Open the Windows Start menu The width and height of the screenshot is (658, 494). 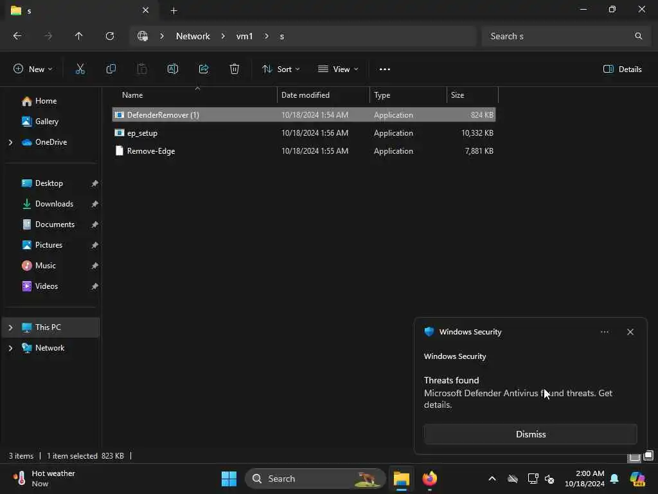point(229,479)
